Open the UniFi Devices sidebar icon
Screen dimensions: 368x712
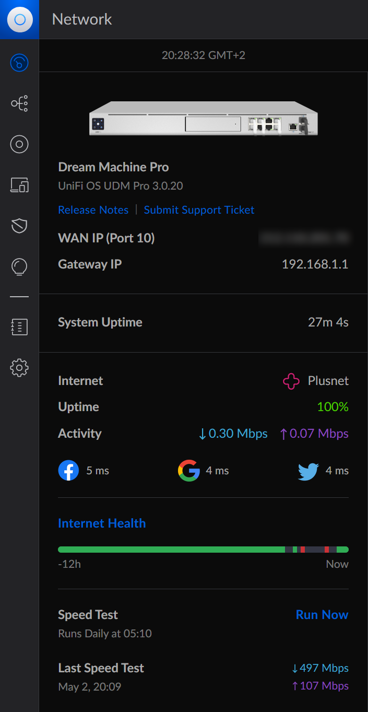pos(19,144)
